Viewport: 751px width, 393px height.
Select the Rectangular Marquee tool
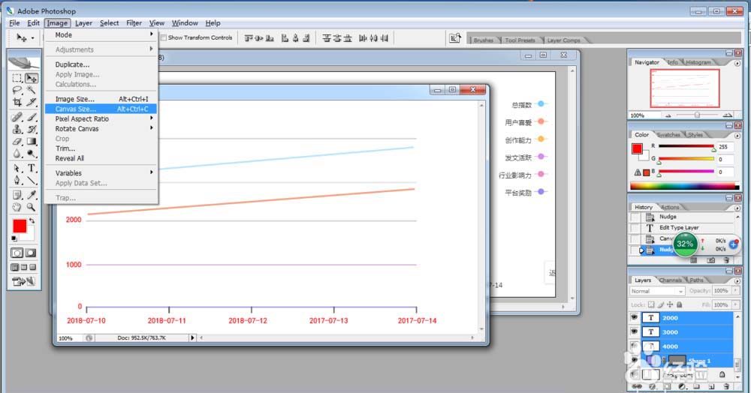click(x=17, y=78)
